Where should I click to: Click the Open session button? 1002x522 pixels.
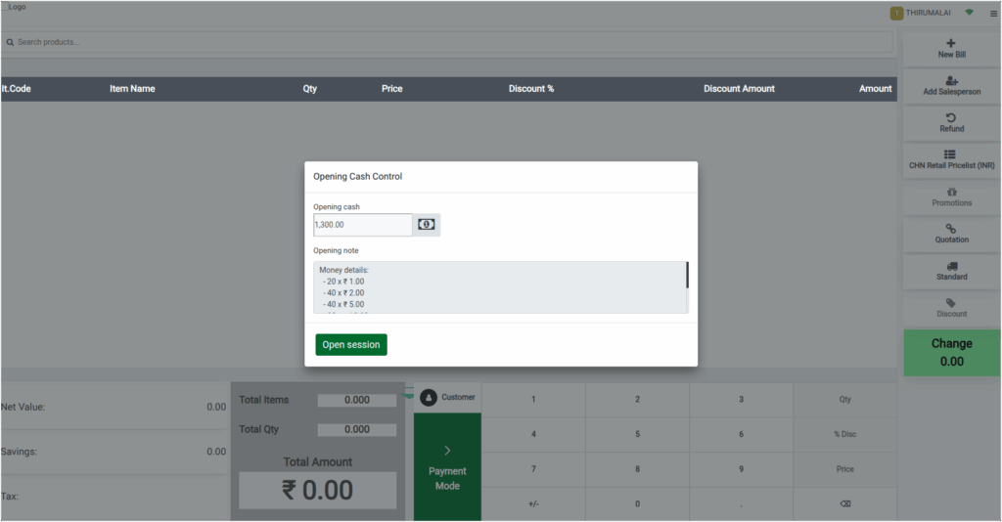click(351, 345)
